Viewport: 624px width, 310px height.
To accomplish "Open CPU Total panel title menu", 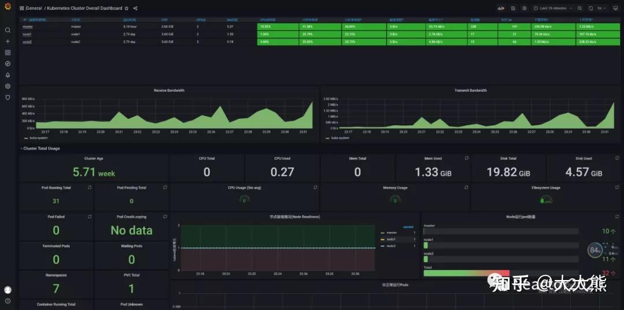I will (x=207, y=158).
